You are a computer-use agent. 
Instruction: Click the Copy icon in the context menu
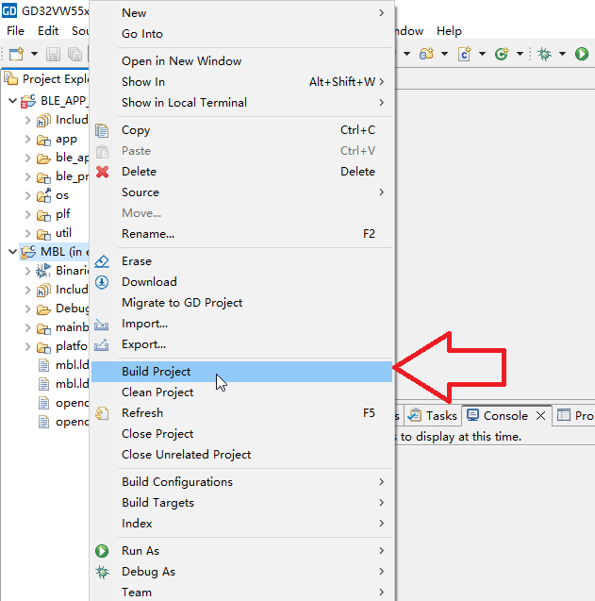[x=103, y=130]
